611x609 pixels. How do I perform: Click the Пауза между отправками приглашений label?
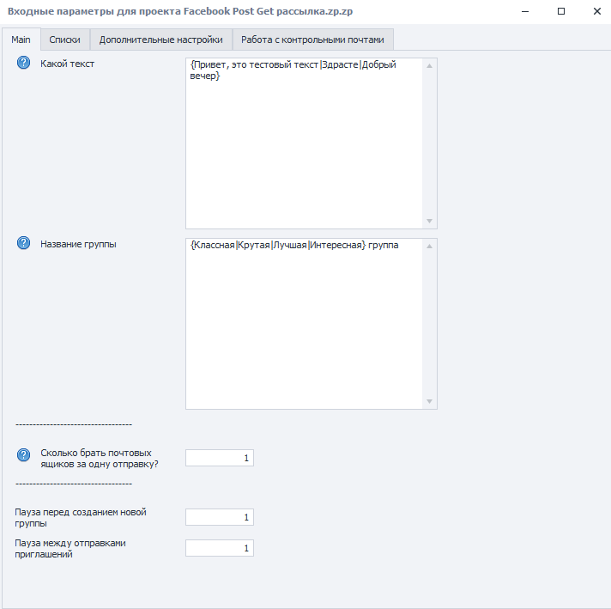[x=70, y=549]
